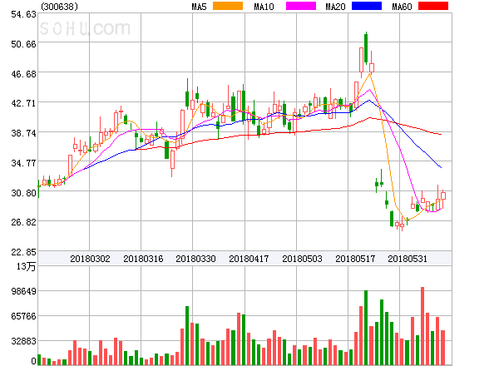Select the MA60 legend label
The width and height of the screenshot is (499, 366).
tap(402, 7)
